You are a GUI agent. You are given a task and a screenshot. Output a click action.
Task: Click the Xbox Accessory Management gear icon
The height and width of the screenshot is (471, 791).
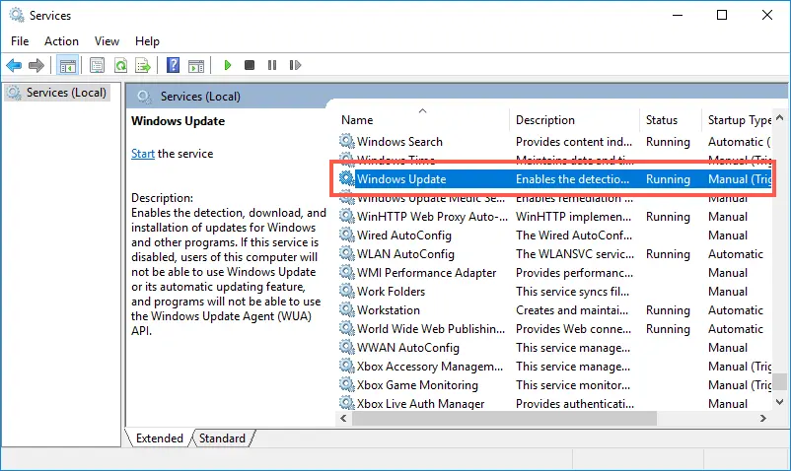[x=346, y=366]
